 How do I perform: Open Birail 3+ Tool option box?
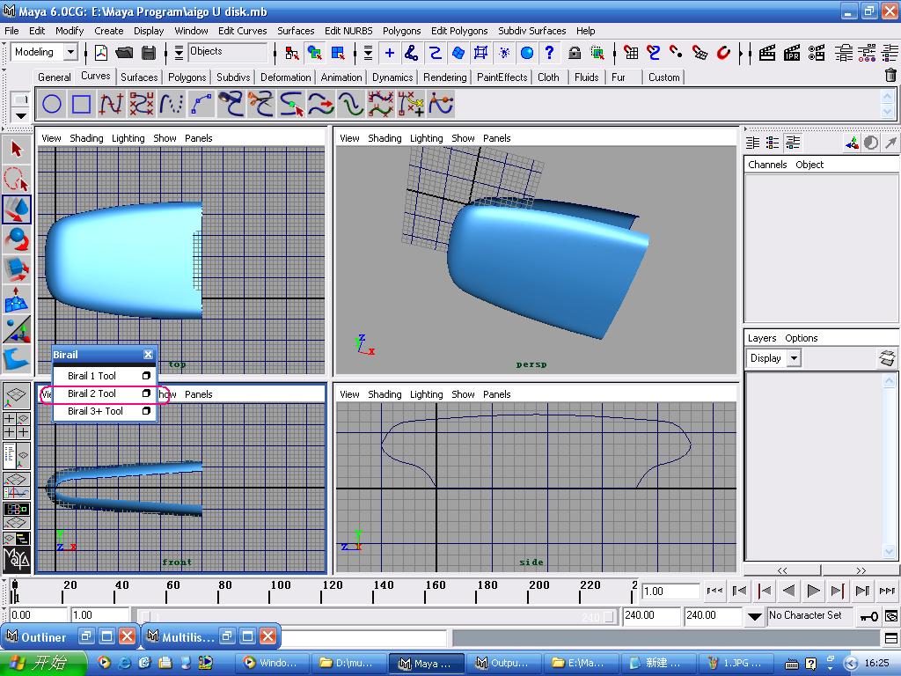tap(146, 411)
